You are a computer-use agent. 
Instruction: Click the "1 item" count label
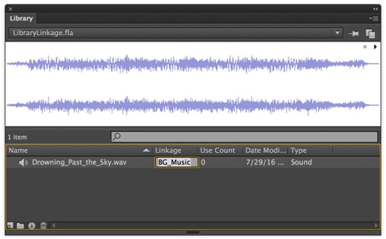(17, 137)
